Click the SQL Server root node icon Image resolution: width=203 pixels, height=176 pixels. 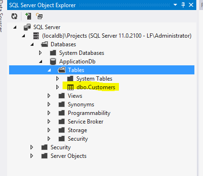tap(27, 27)
